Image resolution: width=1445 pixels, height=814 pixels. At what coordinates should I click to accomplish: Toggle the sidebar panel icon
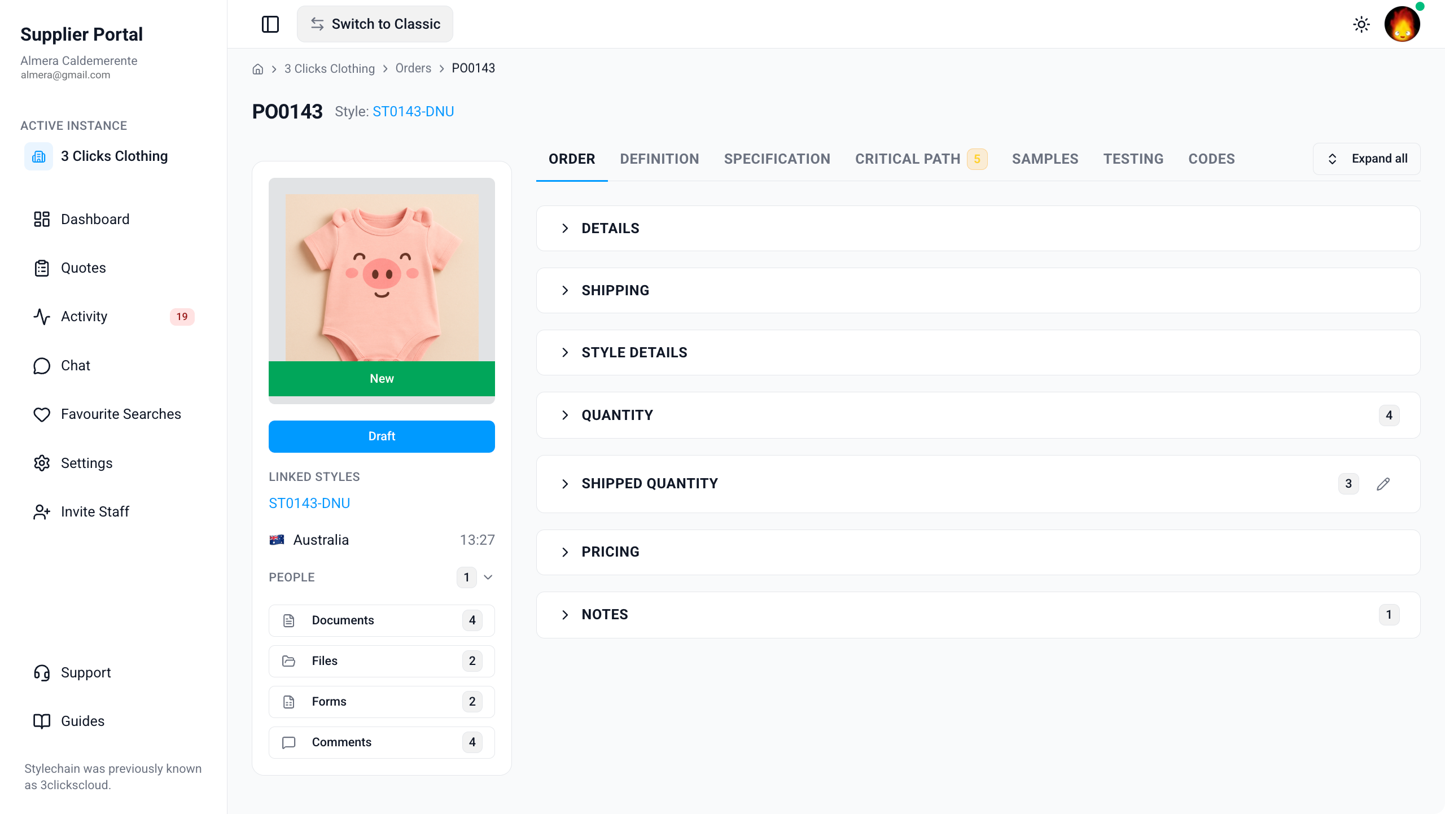coord(270,24)
